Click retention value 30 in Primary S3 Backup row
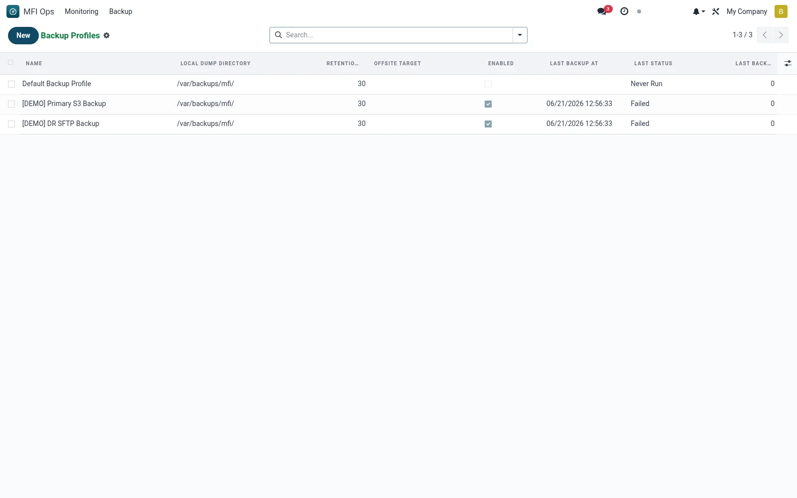This screenshot has height=498, width=797. point(362,104)
